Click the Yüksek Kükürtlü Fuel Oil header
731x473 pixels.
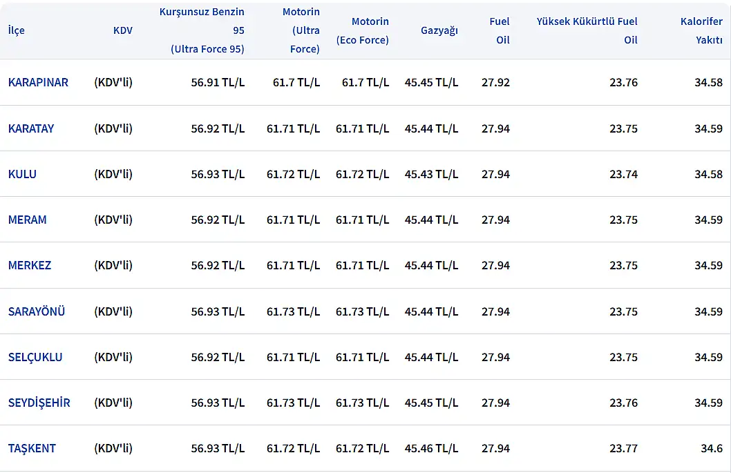(587, 30)
